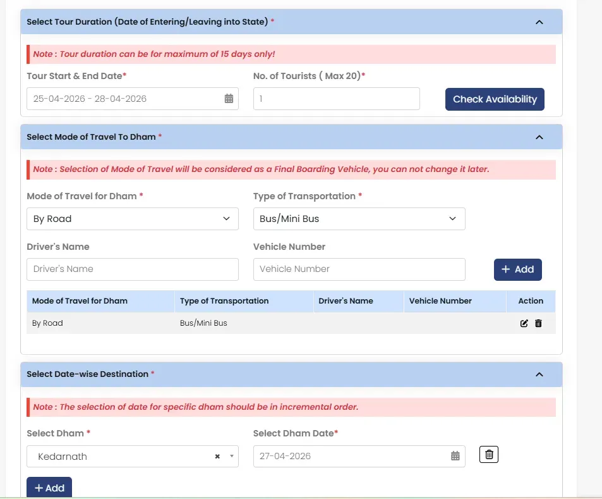
Task: Click calendar icon in Tour Start & End Date
Action: pos(229,99)
